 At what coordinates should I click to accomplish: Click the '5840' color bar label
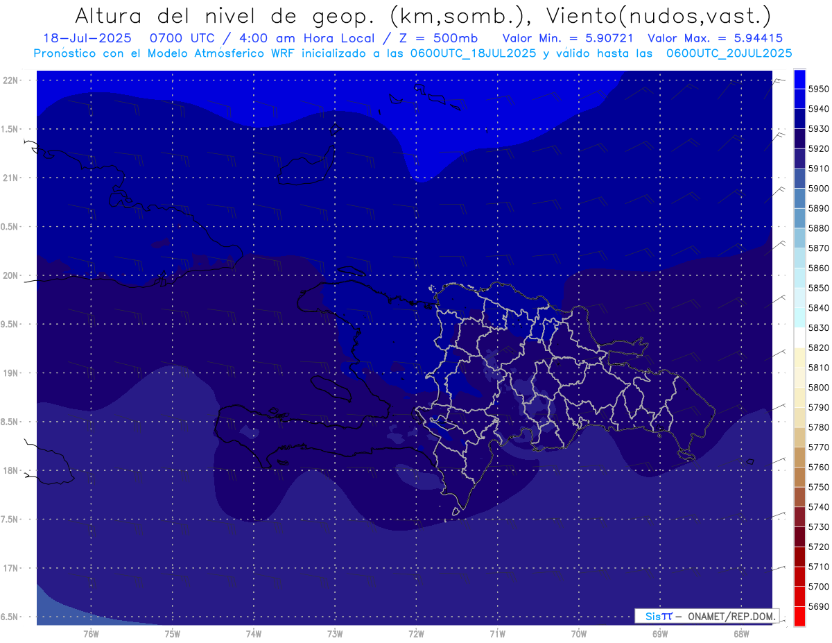pos(818,308)
